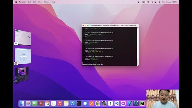Open Visual Studio Code from the Dock
Viewport: 192px width, 108px height.
pyautogui.click(x=117, y=103)
